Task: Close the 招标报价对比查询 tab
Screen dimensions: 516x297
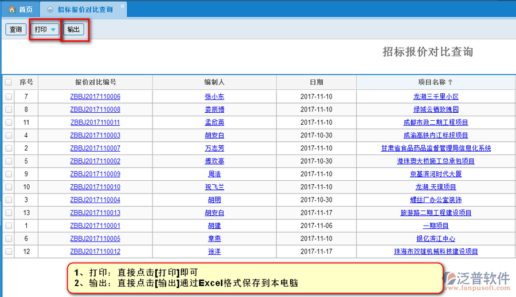Action: click(122, 10)
